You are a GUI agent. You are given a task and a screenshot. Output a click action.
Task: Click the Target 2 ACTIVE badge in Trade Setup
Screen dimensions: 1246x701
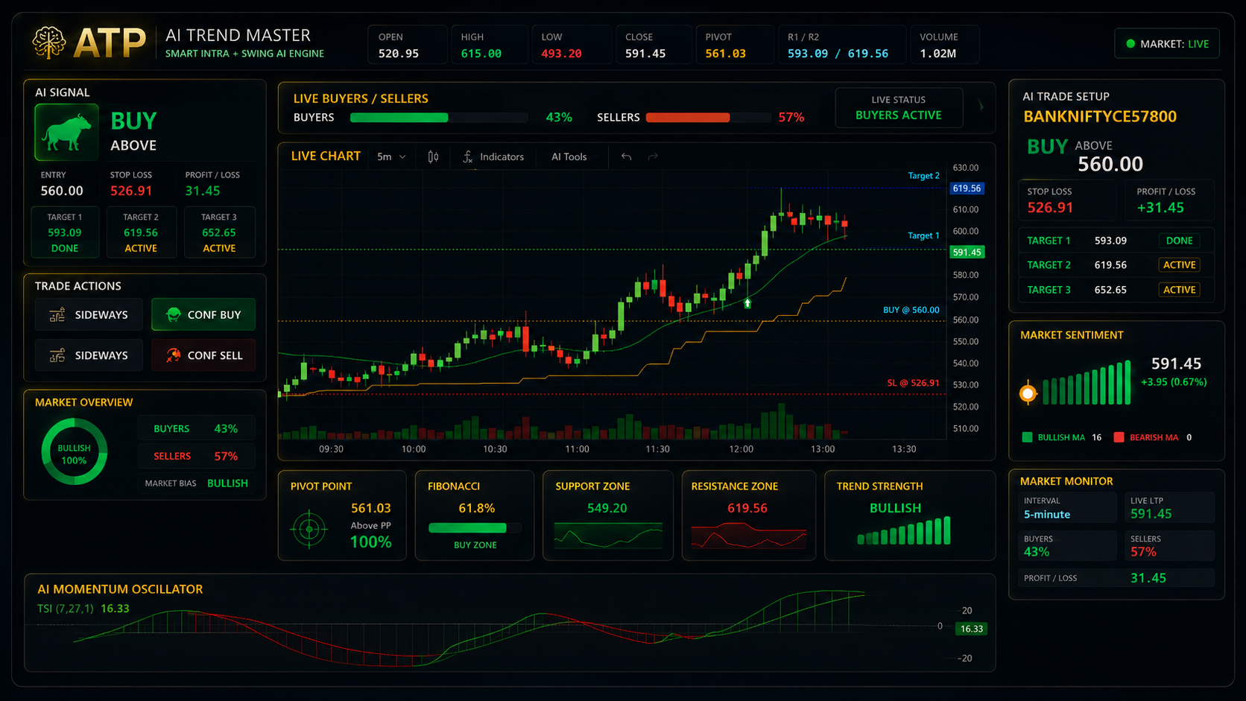pyautogui.click(x=1179, y=265)
